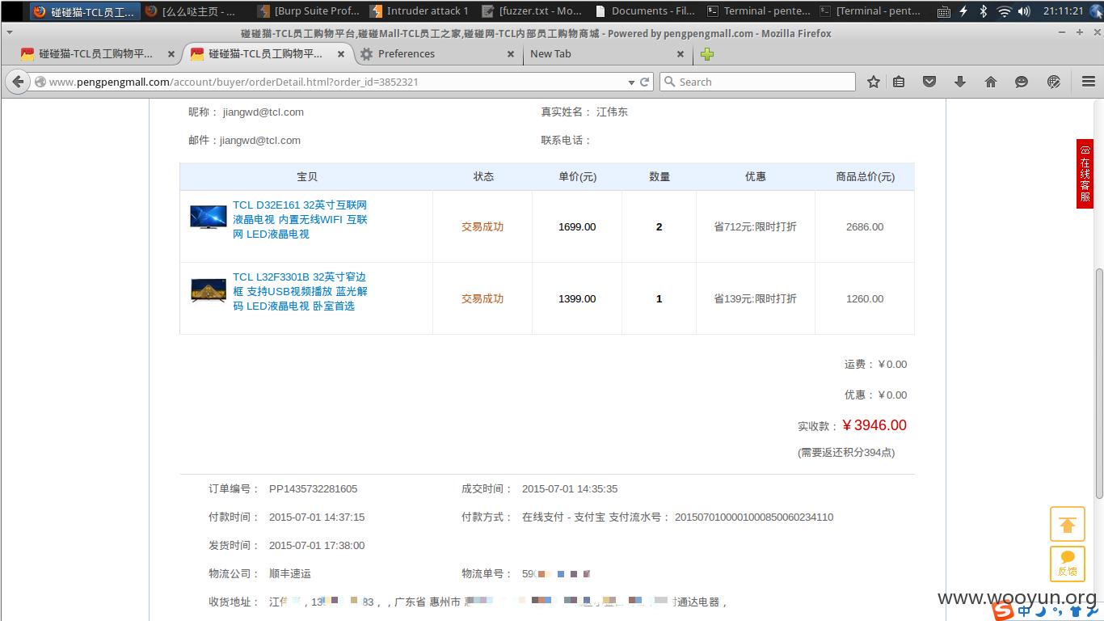The width and height of the screenshot is (1104, 621).
Task: Open Intruder attack 1 taskbar window
Action: [x=419, y=11]
